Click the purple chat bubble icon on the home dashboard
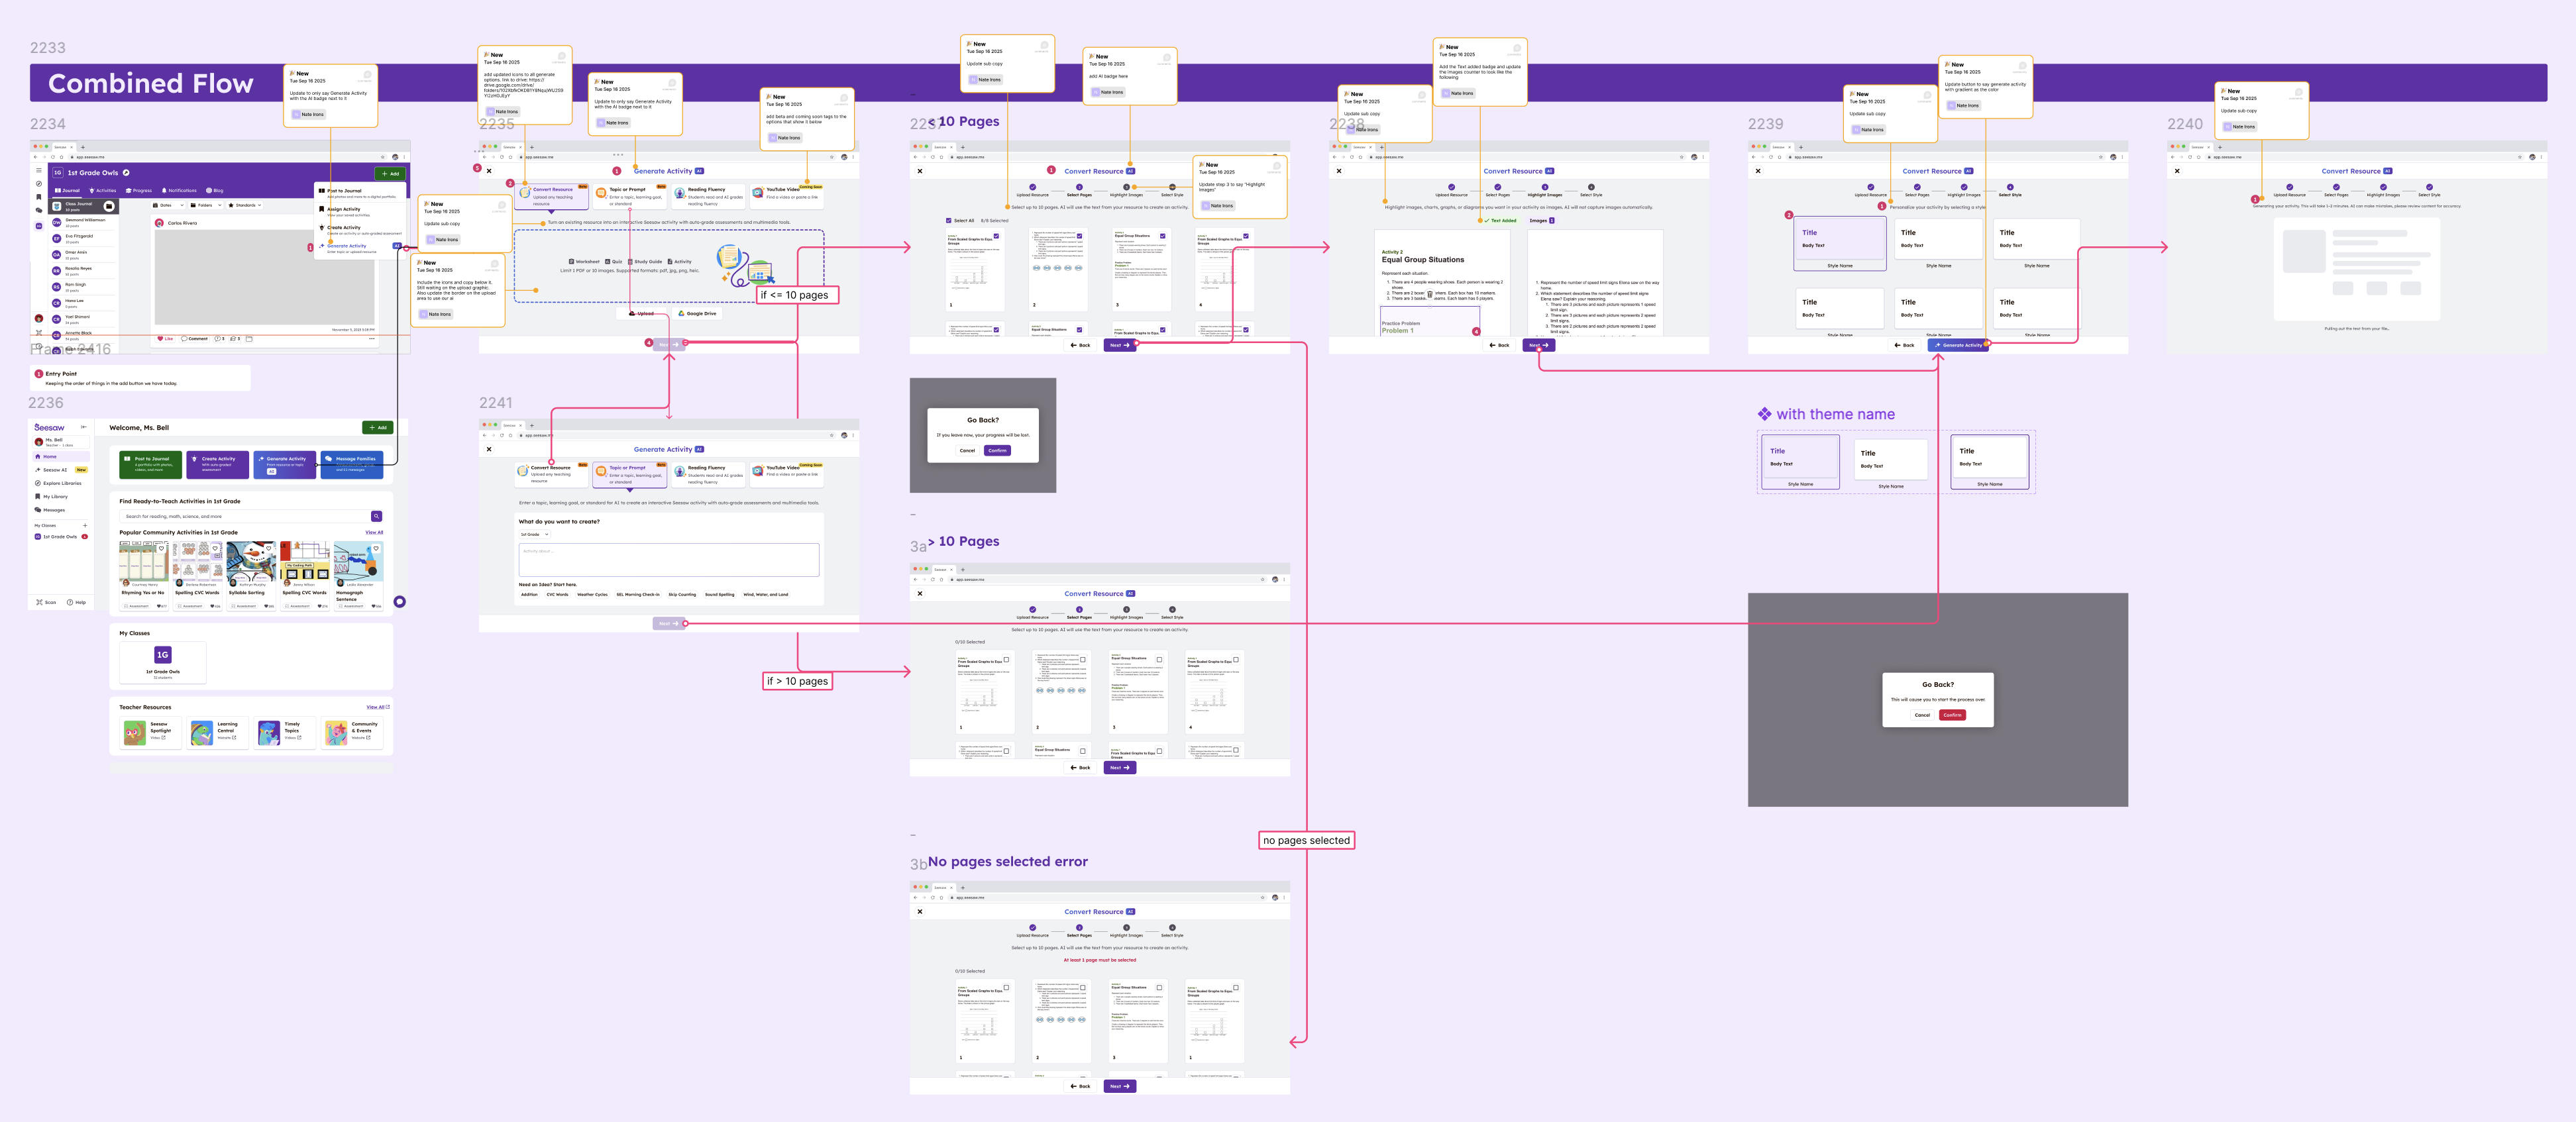The image size is (2576, 1122). (x=399, y=602)
